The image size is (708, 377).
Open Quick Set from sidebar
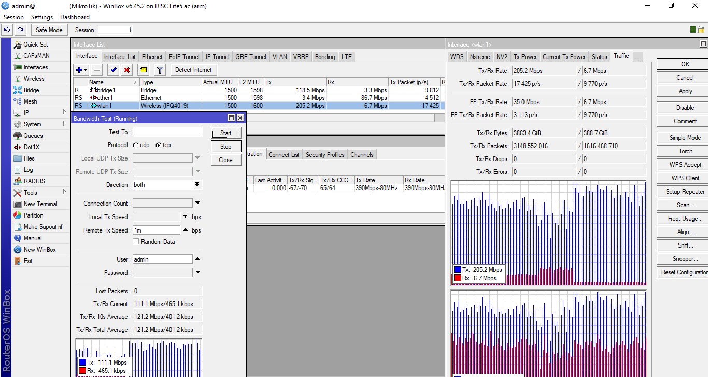tap(35, 45)
